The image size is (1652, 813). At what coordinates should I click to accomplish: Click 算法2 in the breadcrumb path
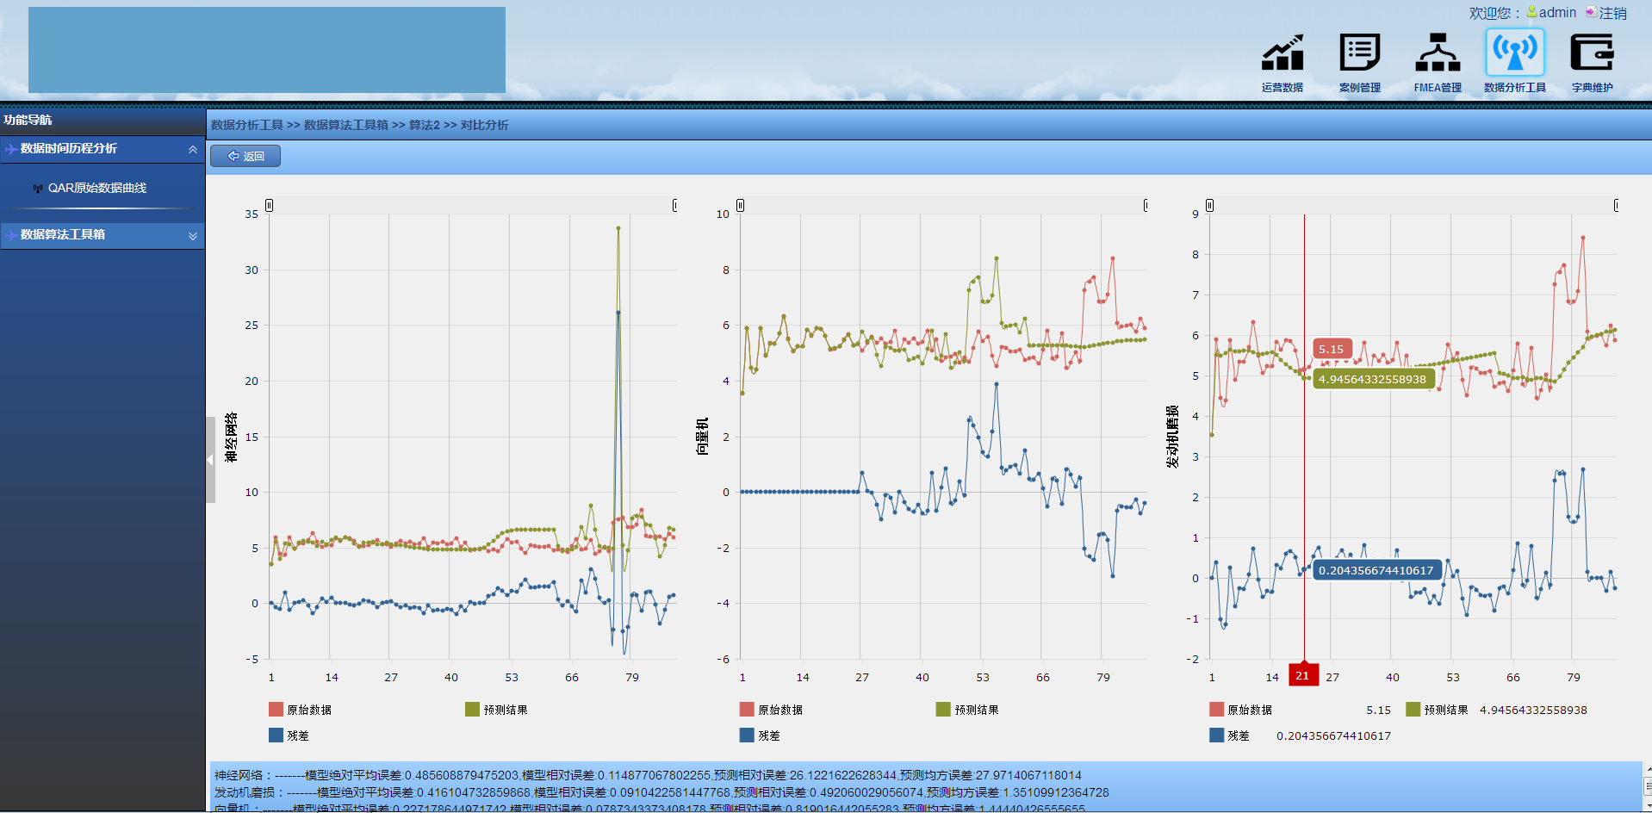(424, 125)
